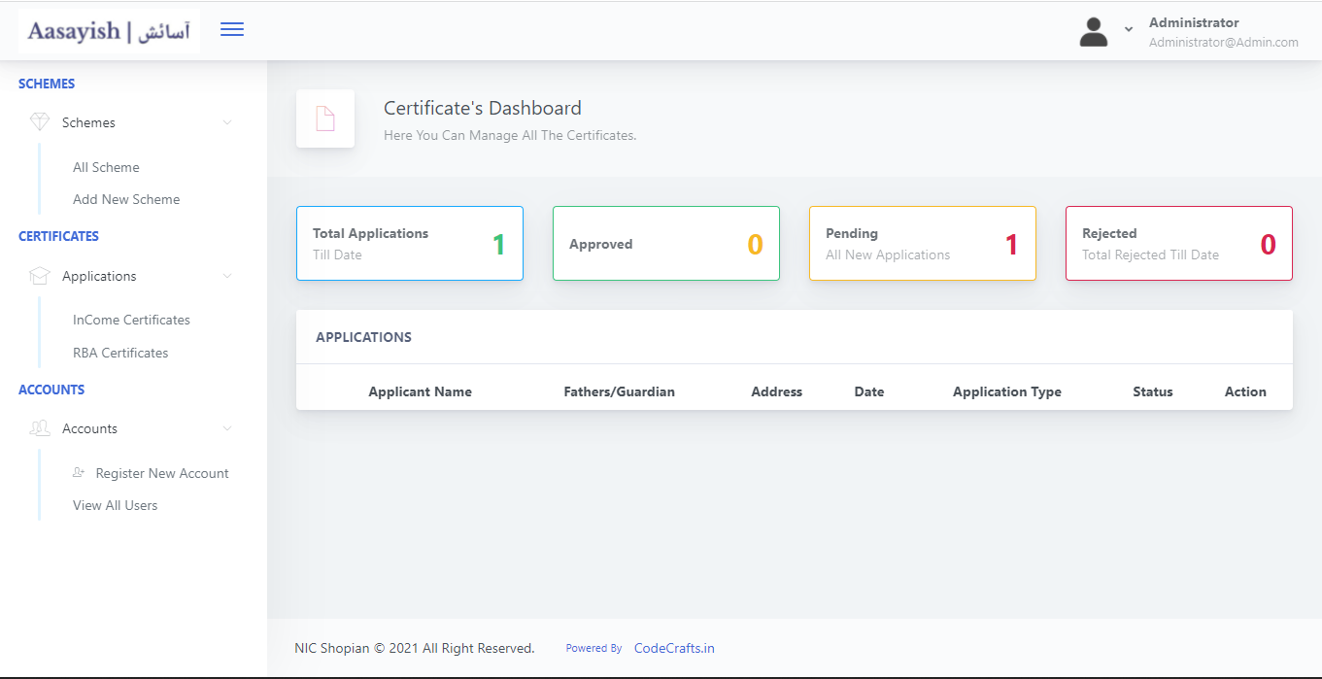
Task: Open View All Users link
Action: point(115,505)
